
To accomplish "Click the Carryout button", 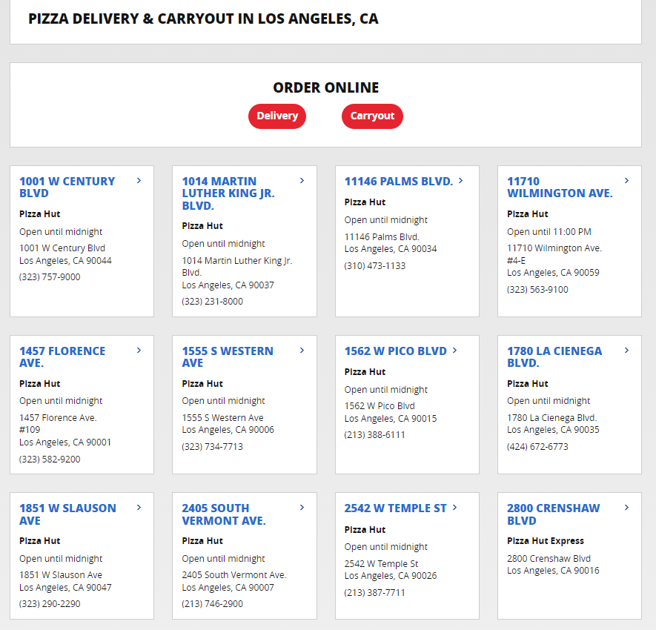I will click(x=372, y=116).
